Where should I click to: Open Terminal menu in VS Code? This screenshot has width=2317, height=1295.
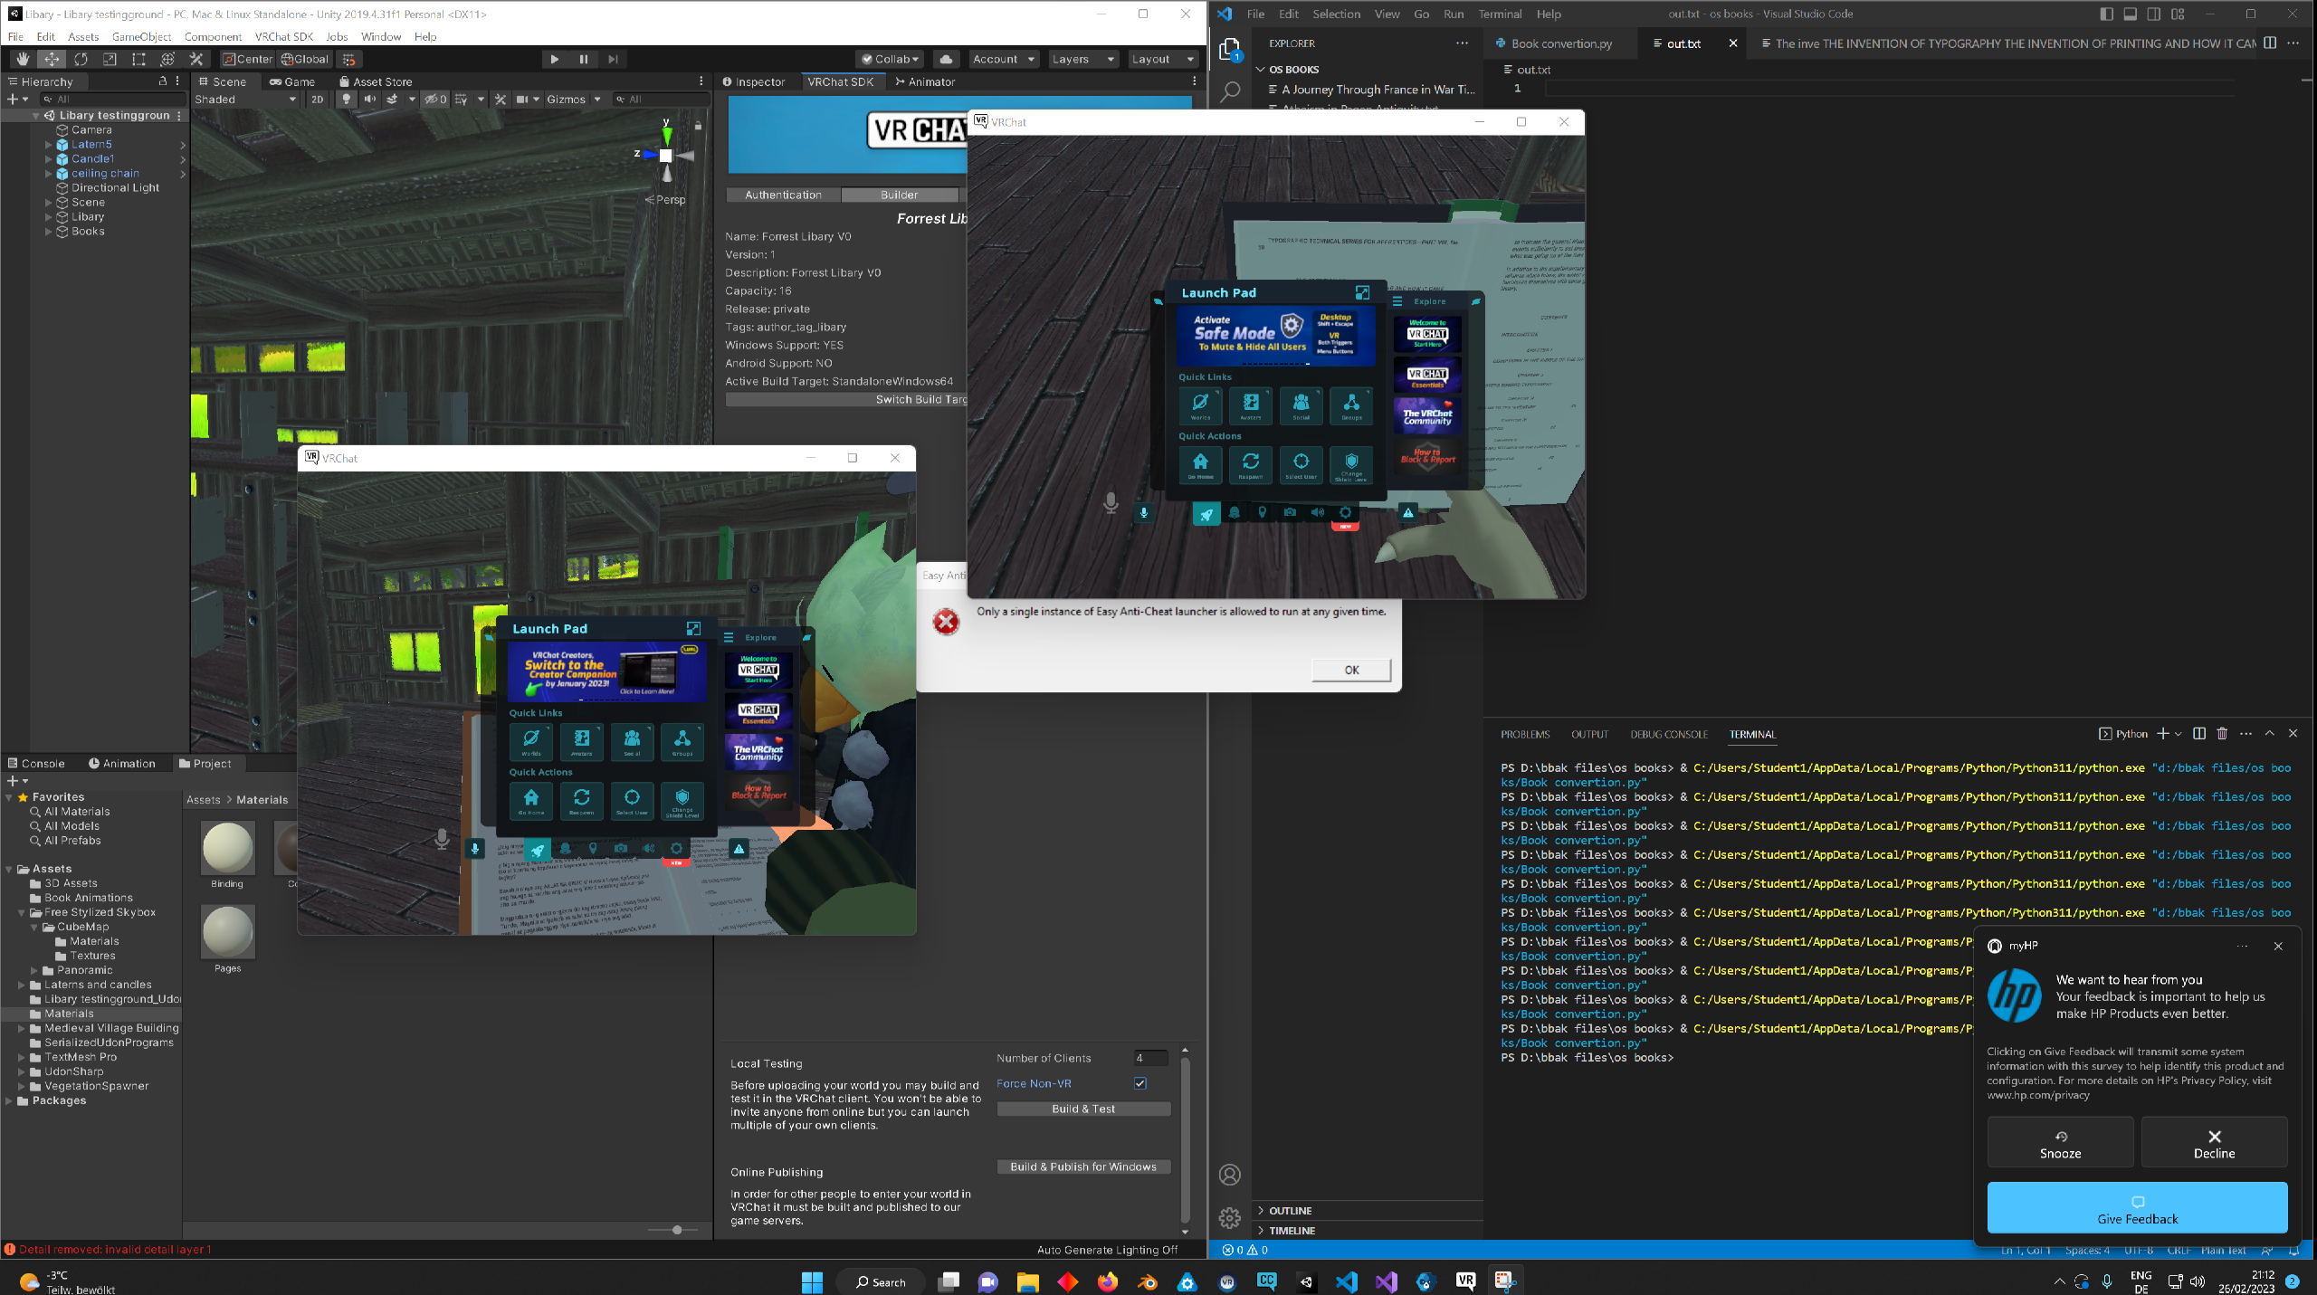click(1500, 14)
